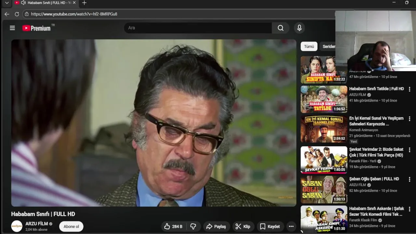Dislike the video with thumbs down
The height and width of the screenshot is (234, 416).
[x=193, y=227]
